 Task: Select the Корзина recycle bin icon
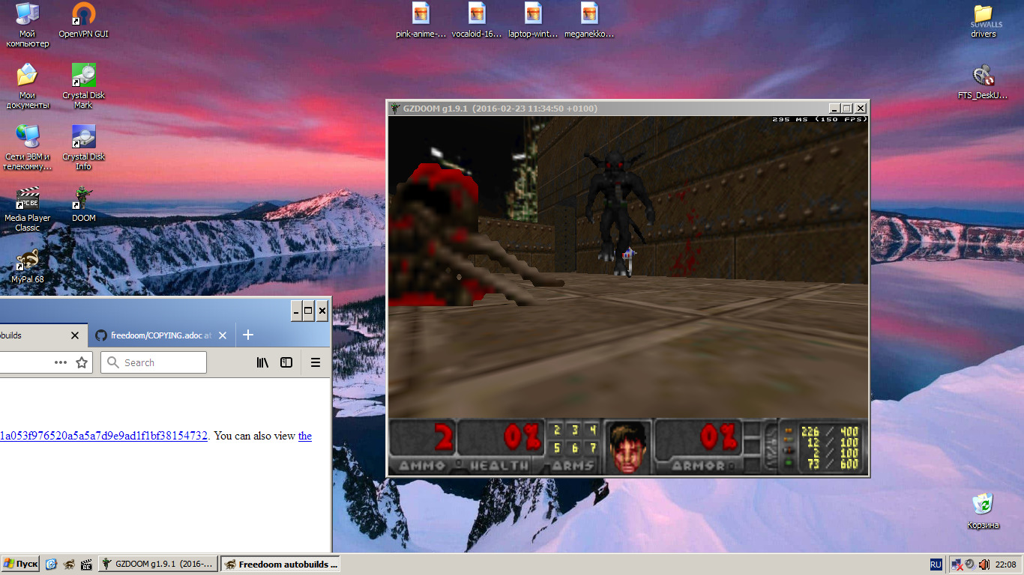[x=984, y=511]
